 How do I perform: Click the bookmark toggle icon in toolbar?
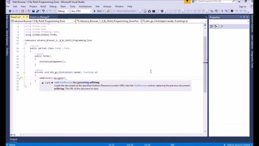(232, 11)
